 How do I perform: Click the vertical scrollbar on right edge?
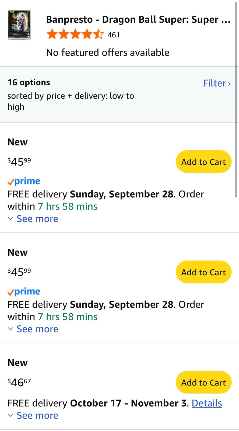point(236,100)
